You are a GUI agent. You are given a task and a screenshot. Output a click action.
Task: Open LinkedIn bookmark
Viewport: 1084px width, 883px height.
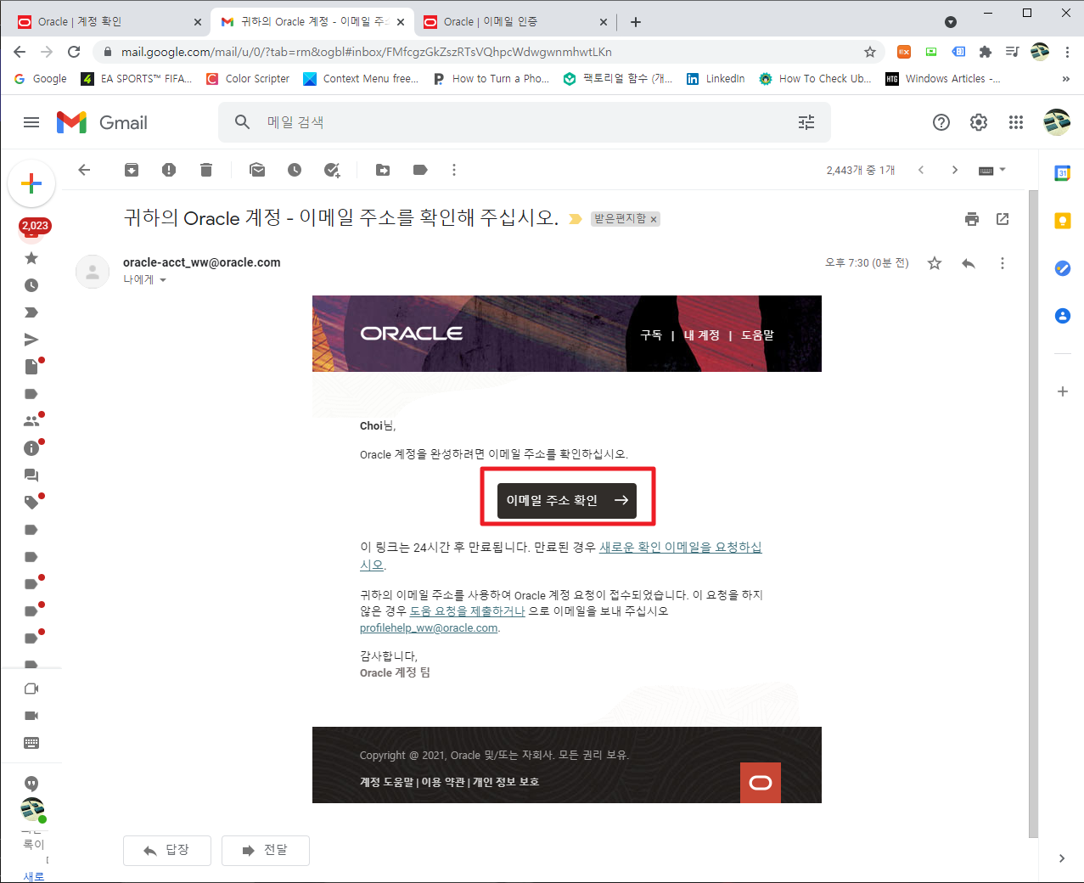click(x=716, y=79)
